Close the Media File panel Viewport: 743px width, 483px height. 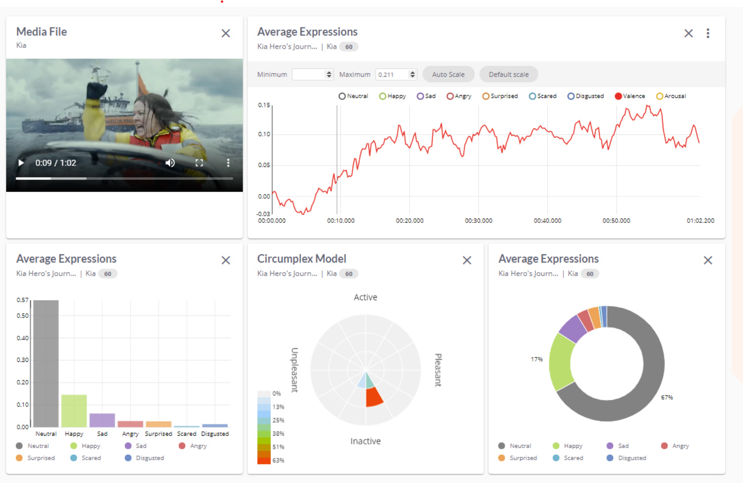point(226,33)
